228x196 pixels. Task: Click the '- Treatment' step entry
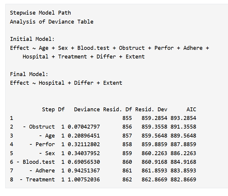coord(37,179)
